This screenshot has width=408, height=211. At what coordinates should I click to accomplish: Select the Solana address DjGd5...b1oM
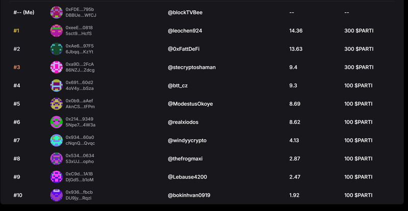(x=80, y=180)
